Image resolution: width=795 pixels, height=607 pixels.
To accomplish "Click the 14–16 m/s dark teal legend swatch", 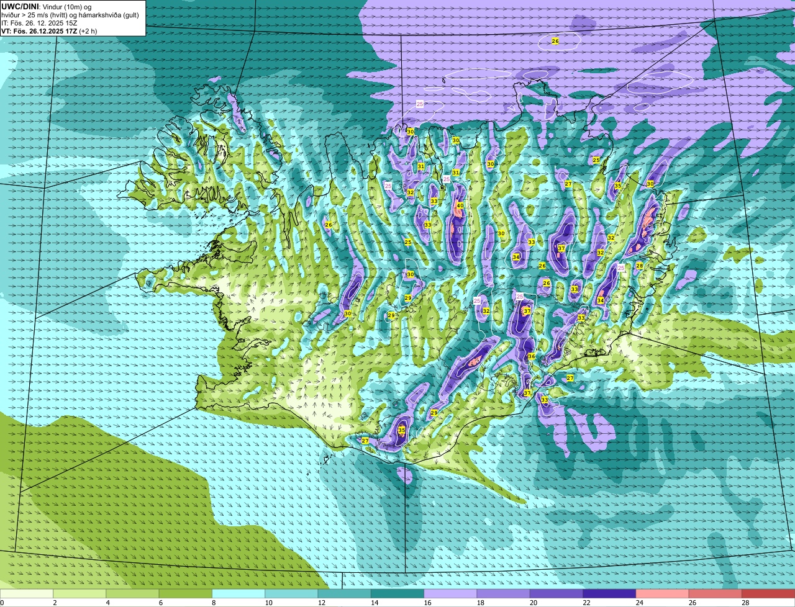I will pos(397,593).
